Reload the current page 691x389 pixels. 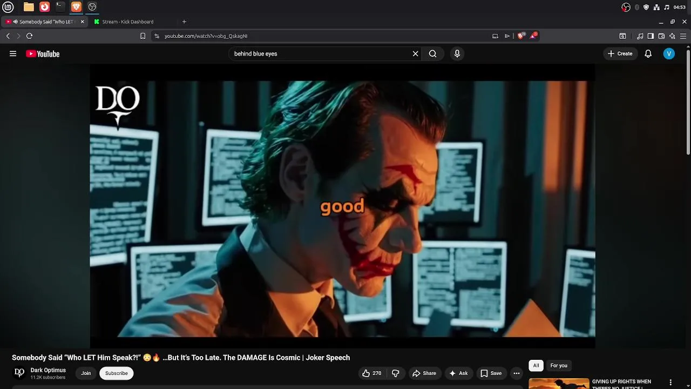pos(29,36)
